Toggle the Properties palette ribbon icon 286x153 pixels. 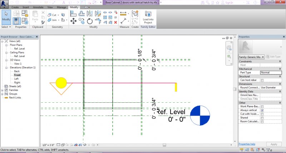point(16,21)
